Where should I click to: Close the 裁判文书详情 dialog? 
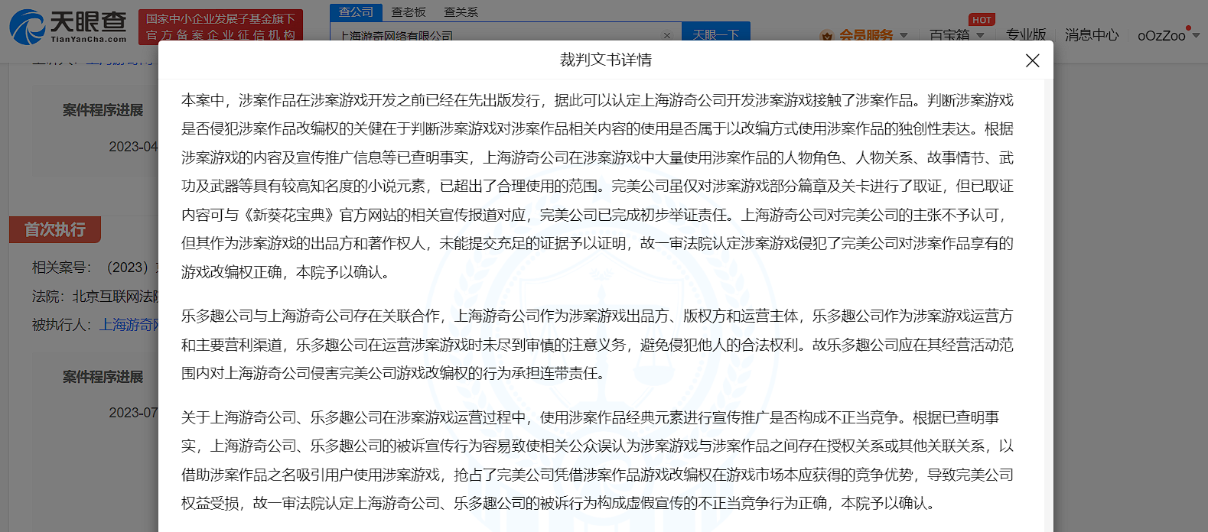point(1032,60)
